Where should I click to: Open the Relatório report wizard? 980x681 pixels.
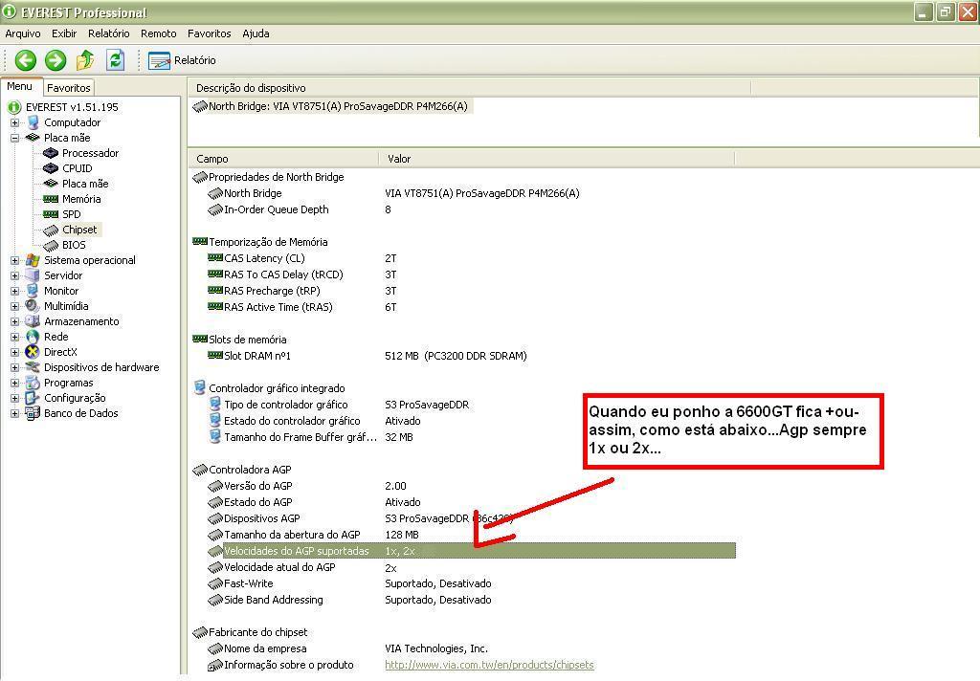182,60
